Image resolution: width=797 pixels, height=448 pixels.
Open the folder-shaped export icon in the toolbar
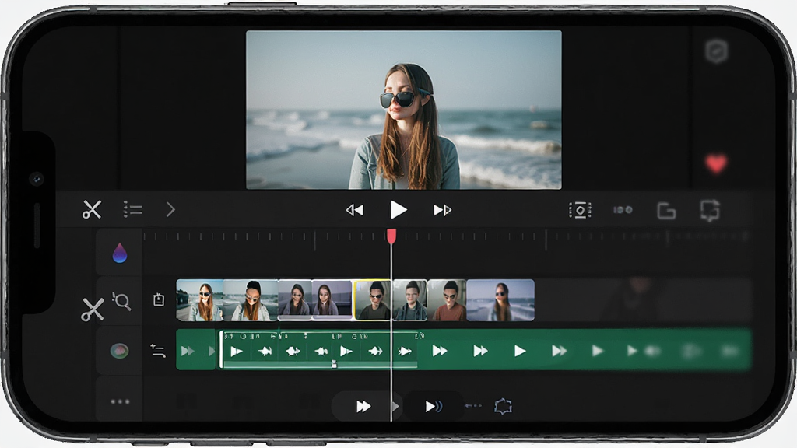point(666,210)
